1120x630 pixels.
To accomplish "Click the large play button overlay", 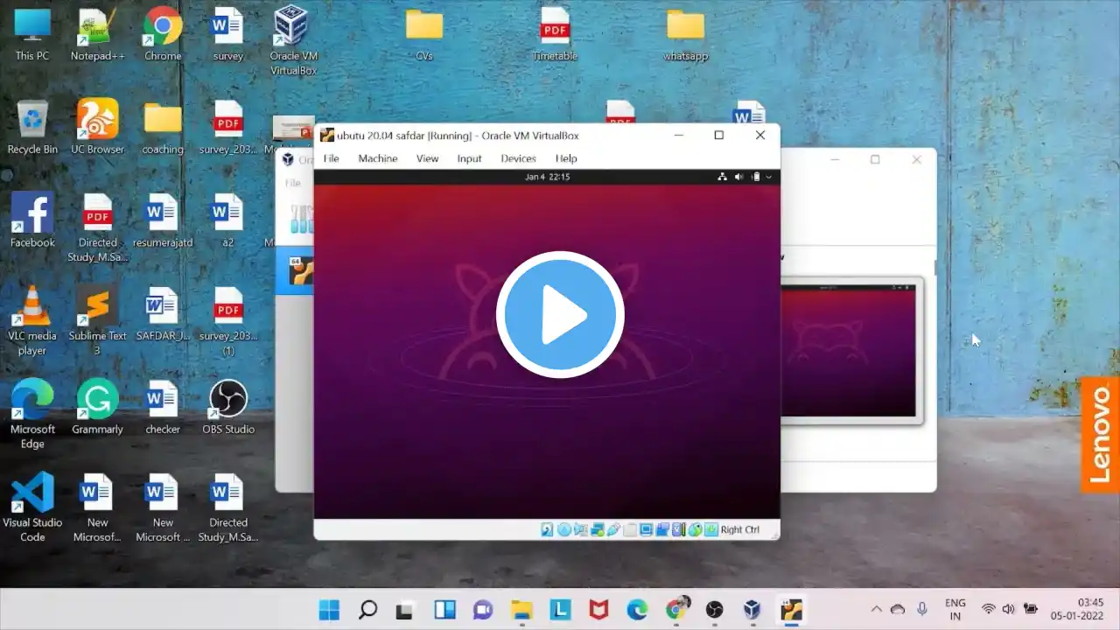I will [x=560, y=315].
